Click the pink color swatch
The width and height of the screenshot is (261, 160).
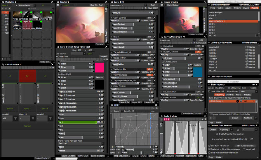pos(99,68)
